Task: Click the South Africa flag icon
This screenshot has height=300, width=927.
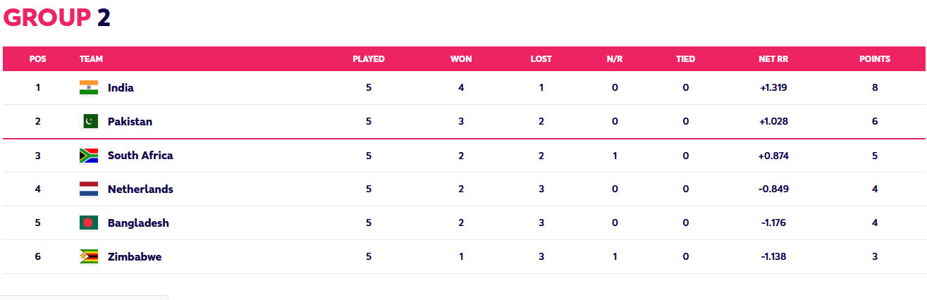Action: pos(89,155)
